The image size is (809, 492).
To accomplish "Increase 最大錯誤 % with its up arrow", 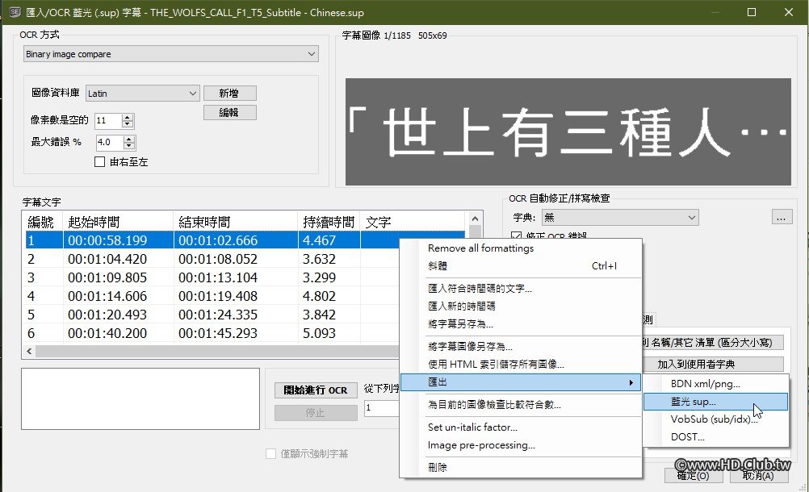I will (129, 137).
